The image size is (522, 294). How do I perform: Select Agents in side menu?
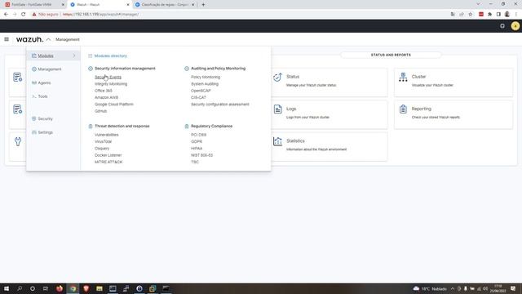coord(44,82)
